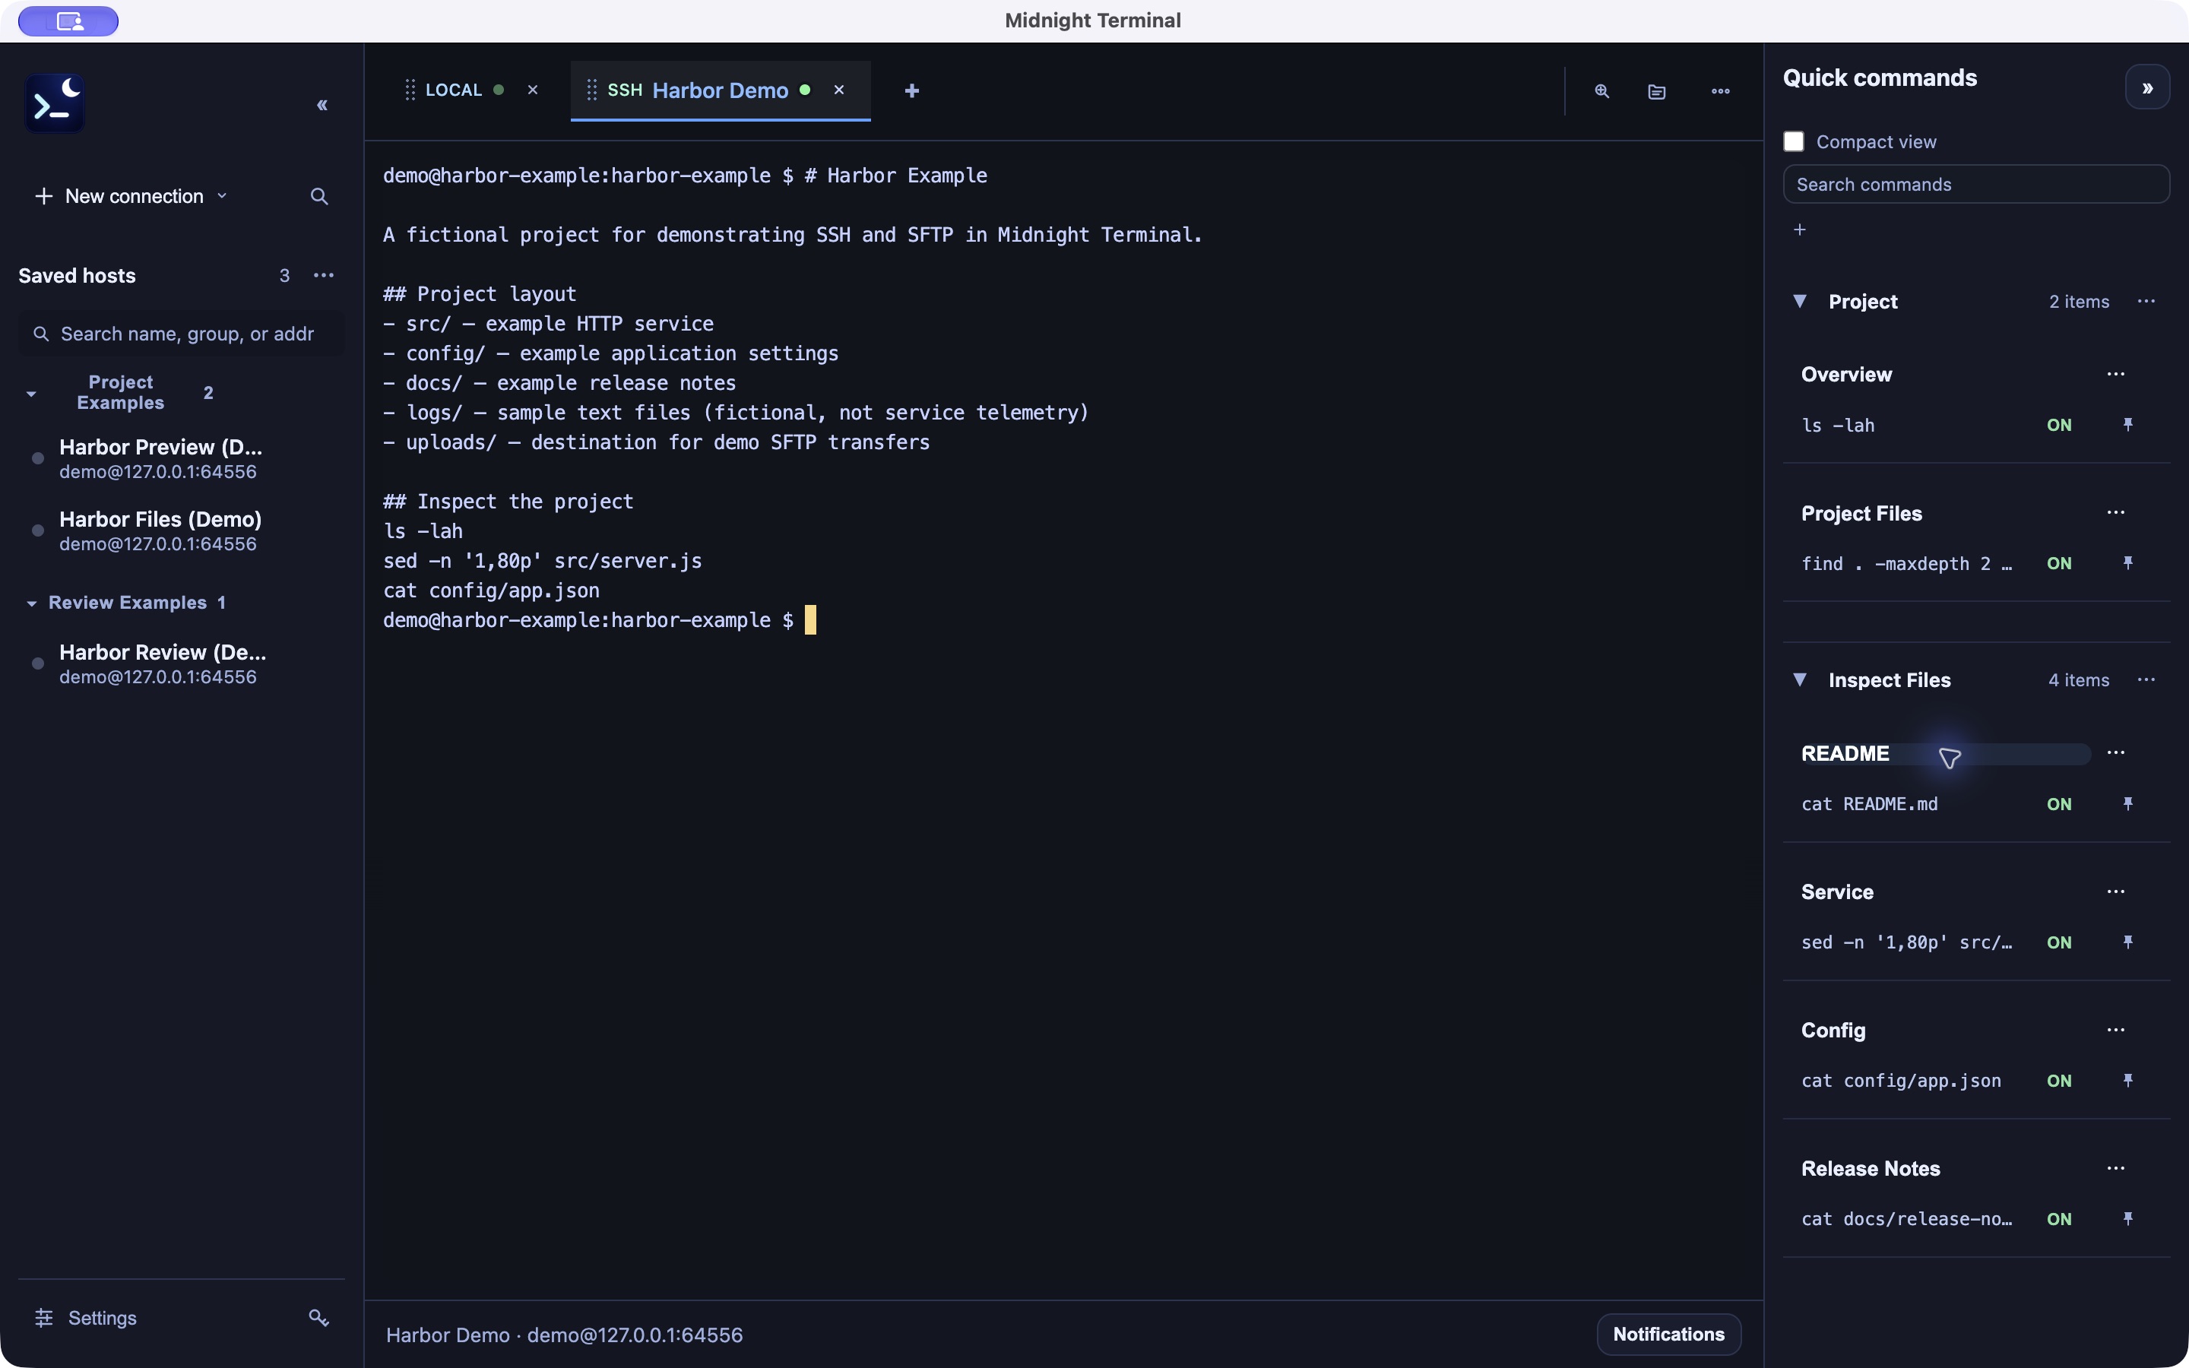This screenshot has height=1368, width=2189.
Task: Open the Project group options ellipsis
Action: (x=2146, y=301)
